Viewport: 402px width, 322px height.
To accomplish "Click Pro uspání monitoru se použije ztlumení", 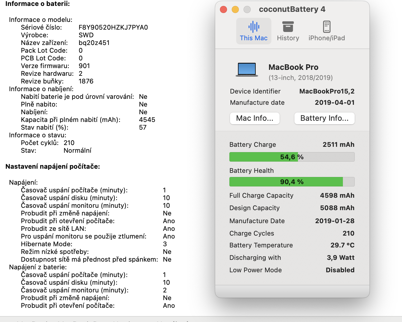I will [x=84, y=236].
